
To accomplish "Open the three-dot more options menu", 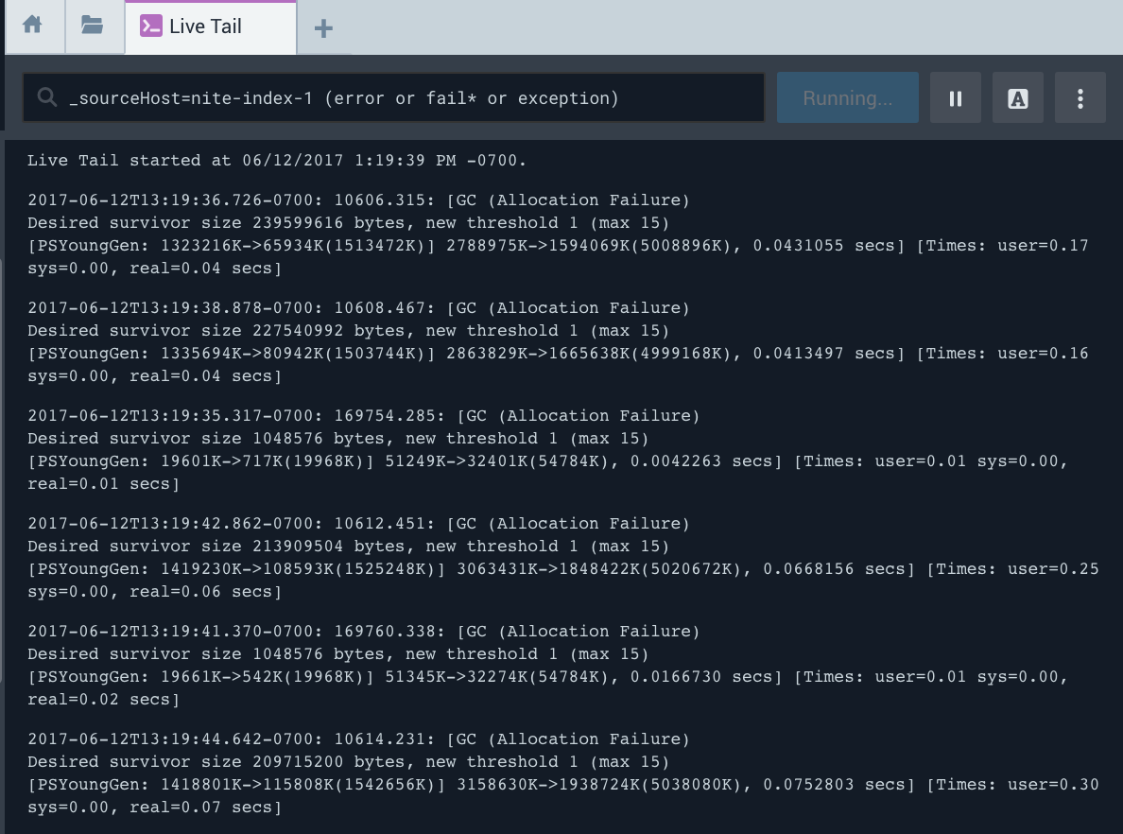I will click(1080, 98).
